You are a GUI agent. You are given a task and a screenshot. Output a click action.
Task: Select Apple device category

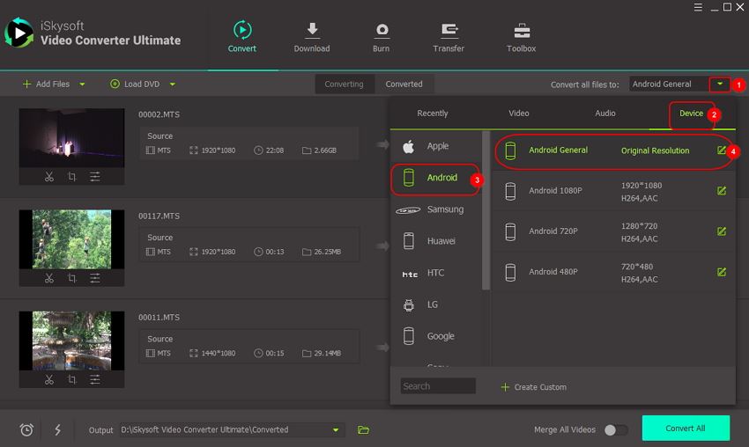[x=435, y=146]
